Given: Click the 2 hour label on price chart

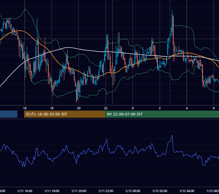Looking at the screenshot, I should coord(160,108).
